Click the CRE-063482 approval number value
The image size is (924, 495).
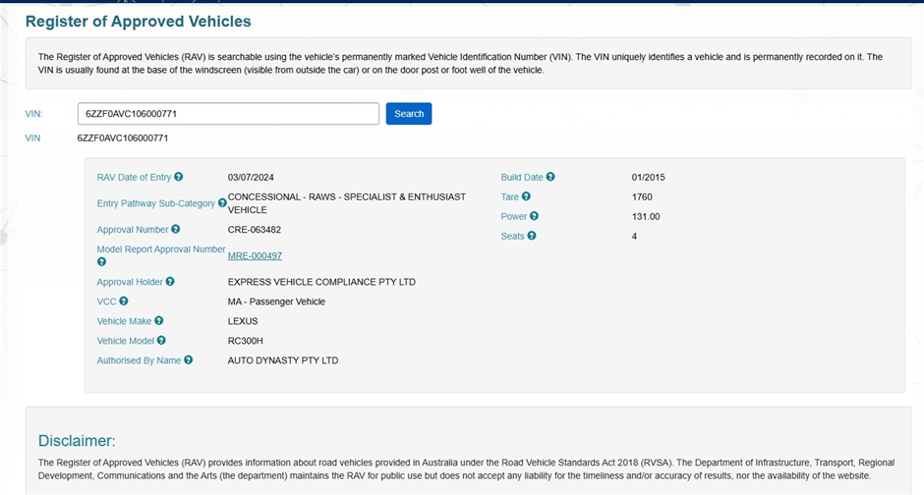pos(255,230)
